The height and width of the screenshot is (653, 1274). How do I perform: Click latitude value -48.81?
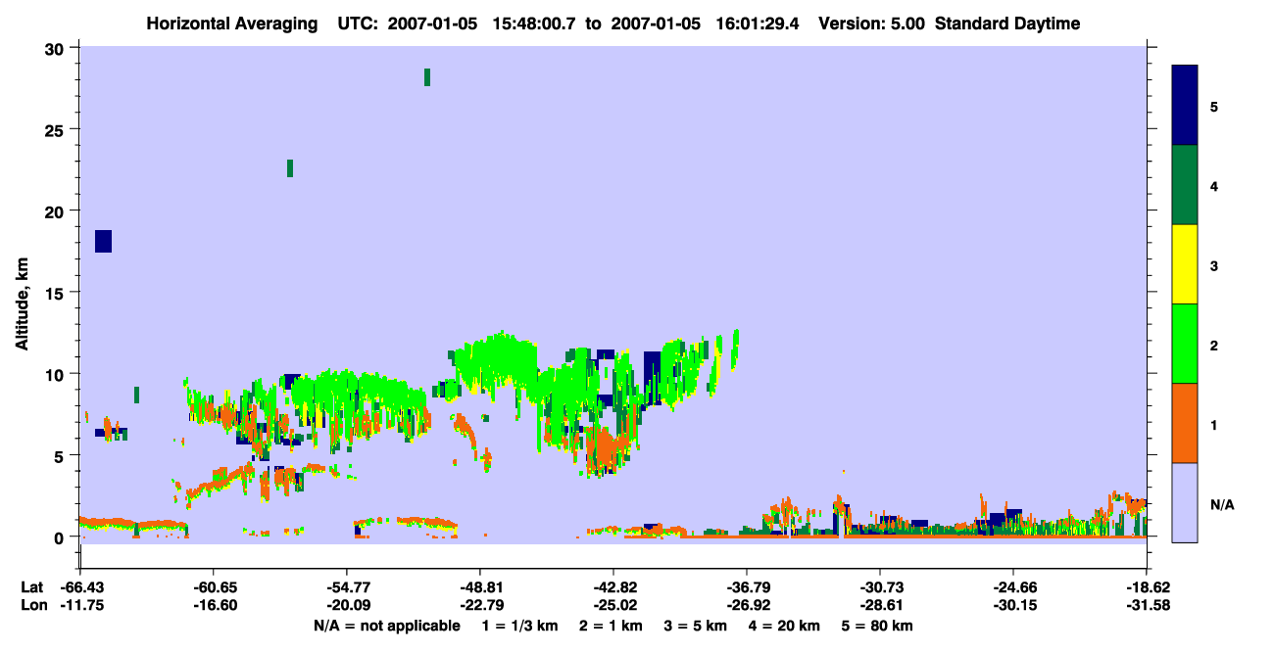479,587
